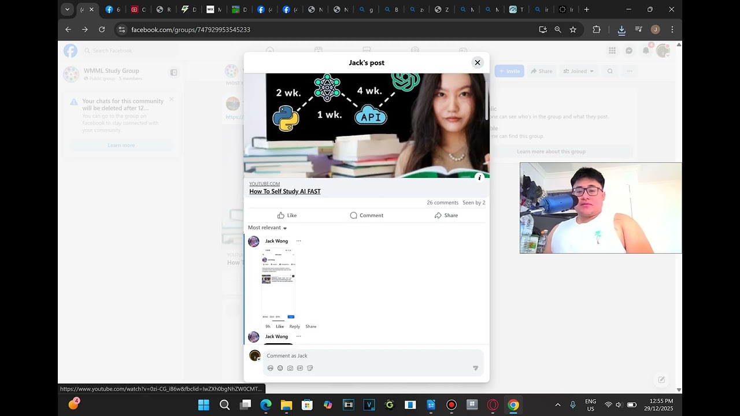Share the first Jack Wong comment
740x416 pixels.
click(x=311, y=326)
